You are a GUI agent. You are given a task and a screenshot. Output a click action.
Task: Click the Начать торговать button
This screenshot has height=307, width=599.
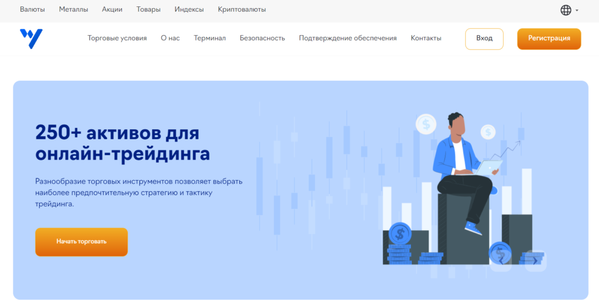pyautogui.click(x=81, y=242)
